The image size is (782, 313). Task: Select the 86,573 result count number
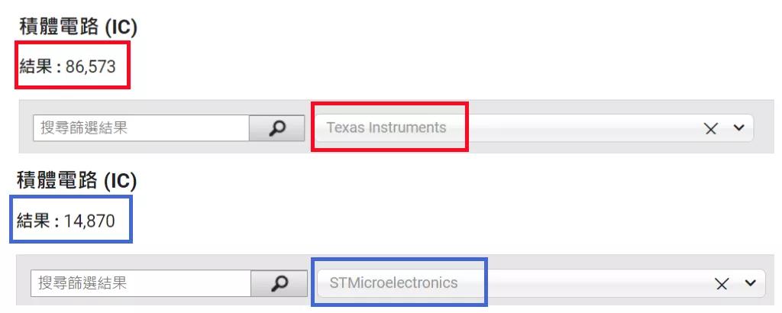pos(90,66)
